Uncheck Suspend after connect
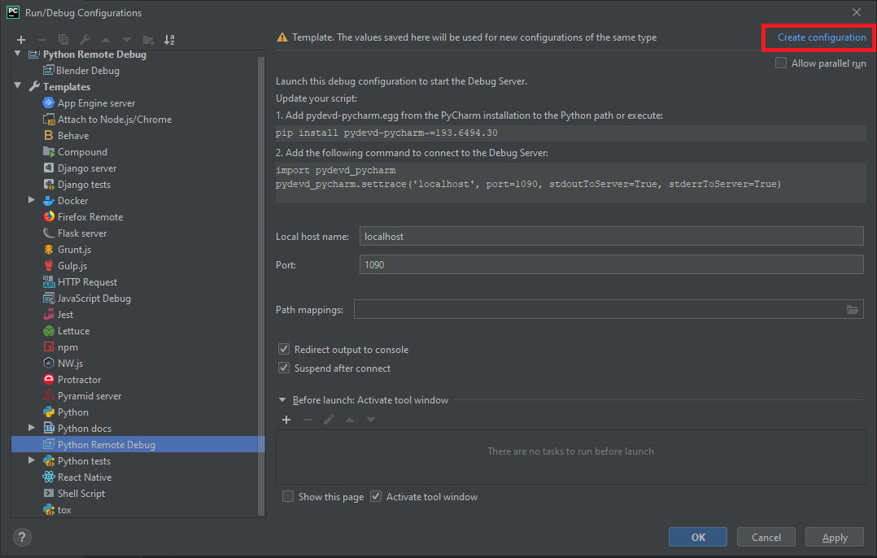 point(284,368)
